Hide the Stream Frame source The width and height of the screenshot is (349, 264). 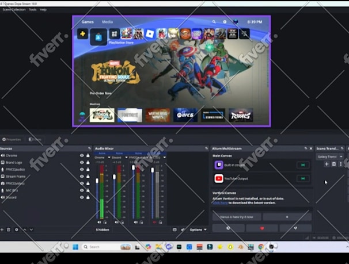82,177
